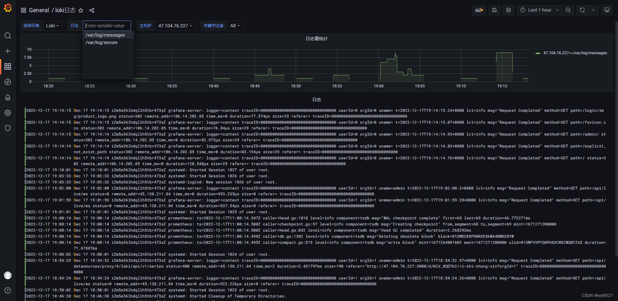This screenshot has height=301, width=618.
Task: Open the Server Admin shield icon
Action: (x=8, y=128)
